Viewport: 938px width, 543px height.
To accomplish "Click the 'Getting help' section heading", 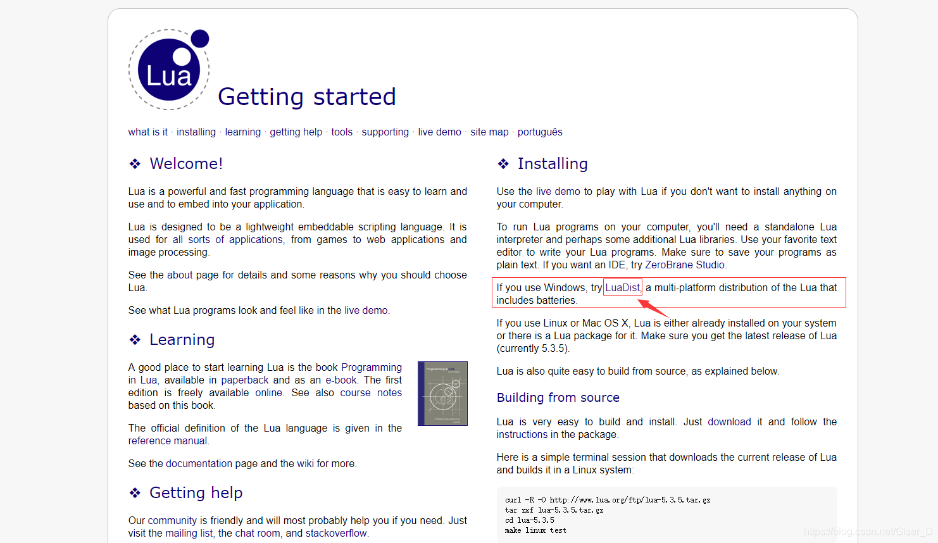I will pos(196,492).
